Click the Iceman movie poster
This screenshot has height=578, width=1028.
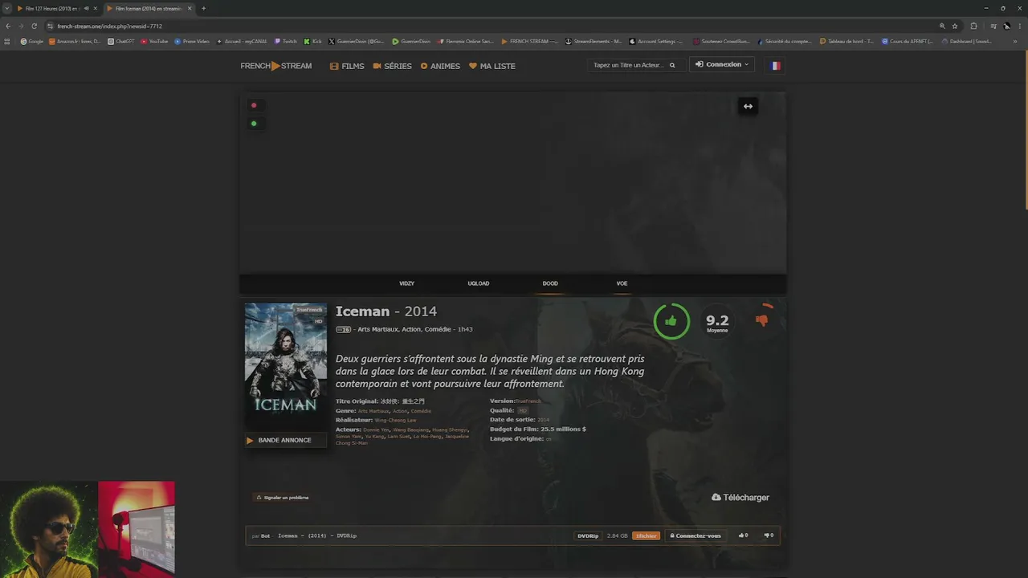click(286, 368)
